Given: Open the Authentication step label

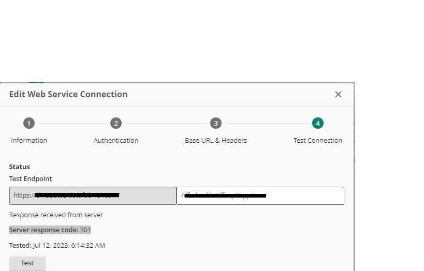Looking at the screenshot, I should [116, 140].
